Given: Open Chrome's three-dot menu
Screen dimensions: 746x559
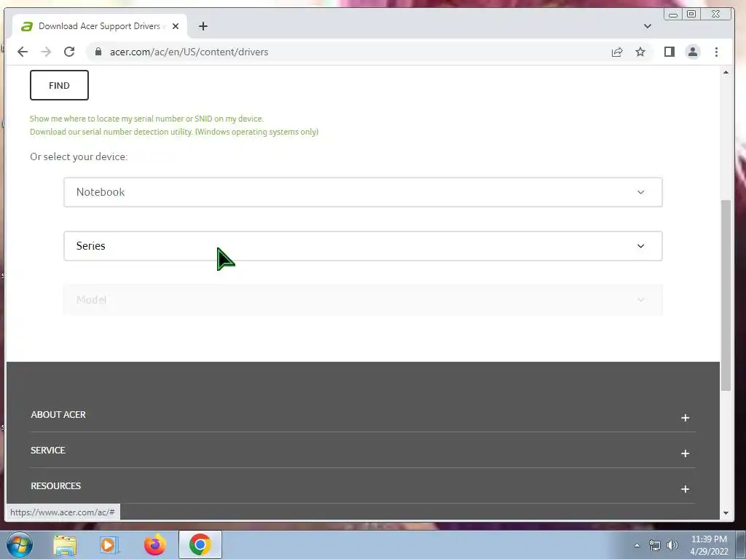Looking at the screenshot, I should 717,52.
